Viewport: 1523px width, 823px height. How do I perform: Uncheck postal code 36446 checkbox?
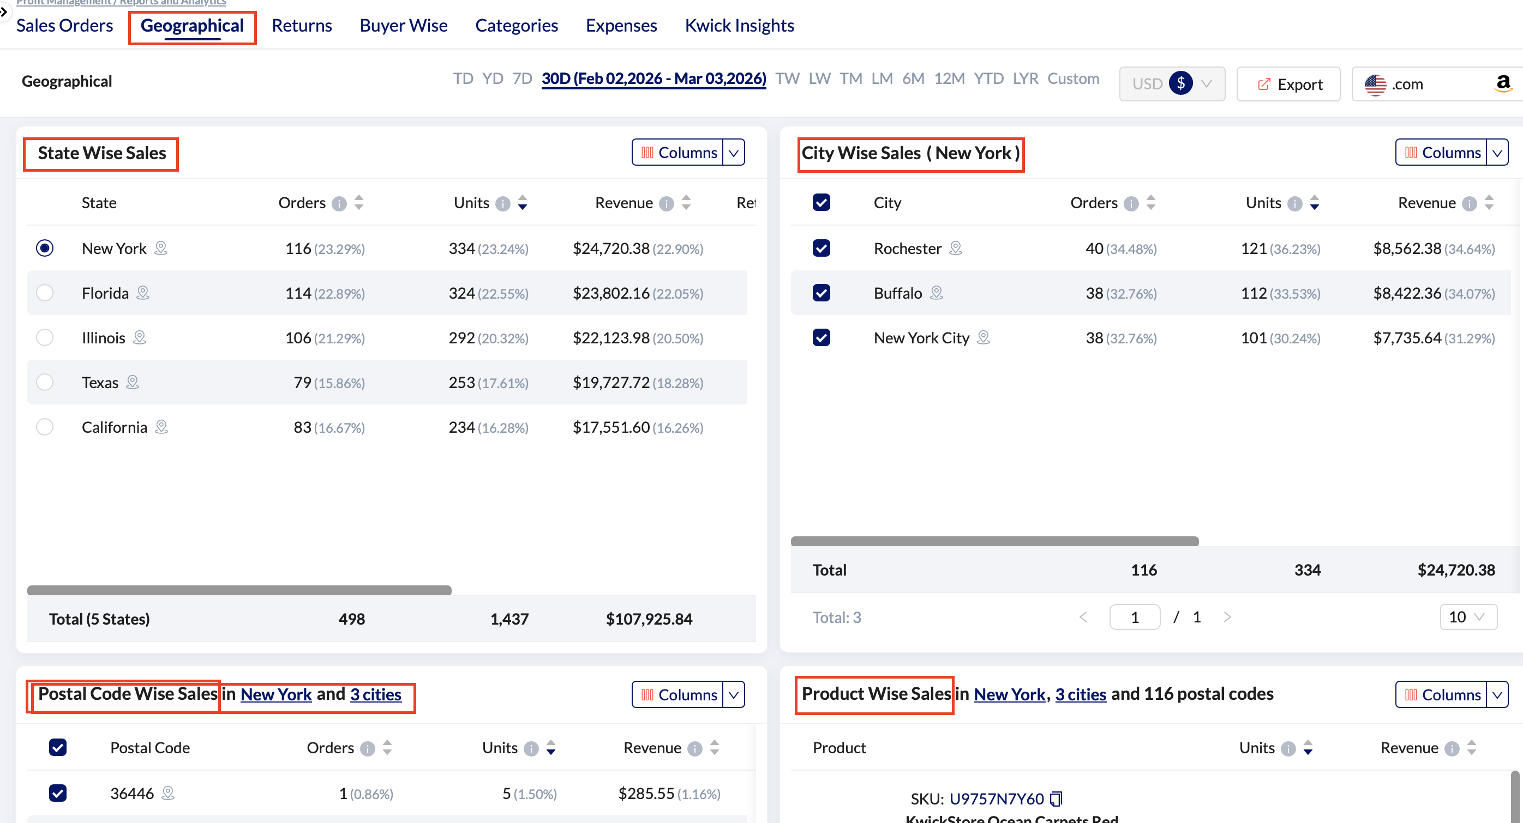57,793
